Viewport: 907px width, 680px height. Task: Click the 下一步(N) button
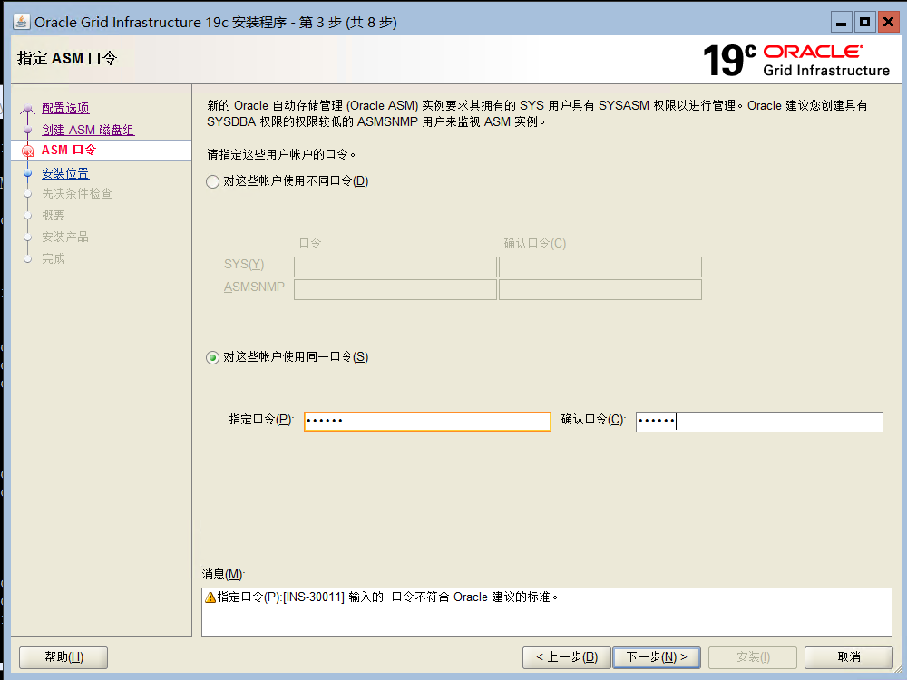pos(657,656)
